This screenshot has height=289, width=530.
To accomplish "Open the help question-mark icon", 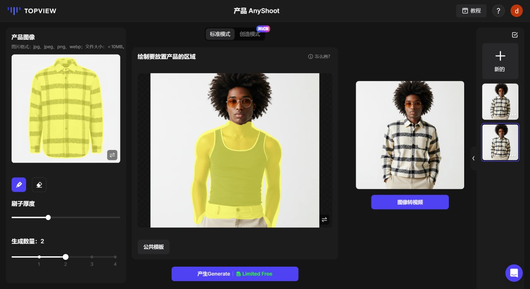I will tap(499, 11).
